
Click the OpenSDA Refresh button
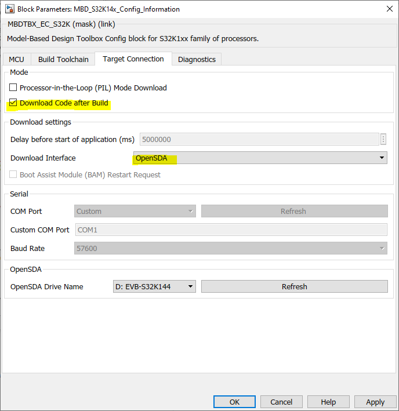point(294,286)
